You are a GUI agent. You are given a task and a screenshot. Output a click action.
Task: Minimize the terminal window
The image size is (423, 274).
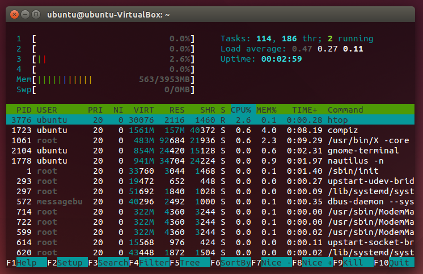point(25,14)
